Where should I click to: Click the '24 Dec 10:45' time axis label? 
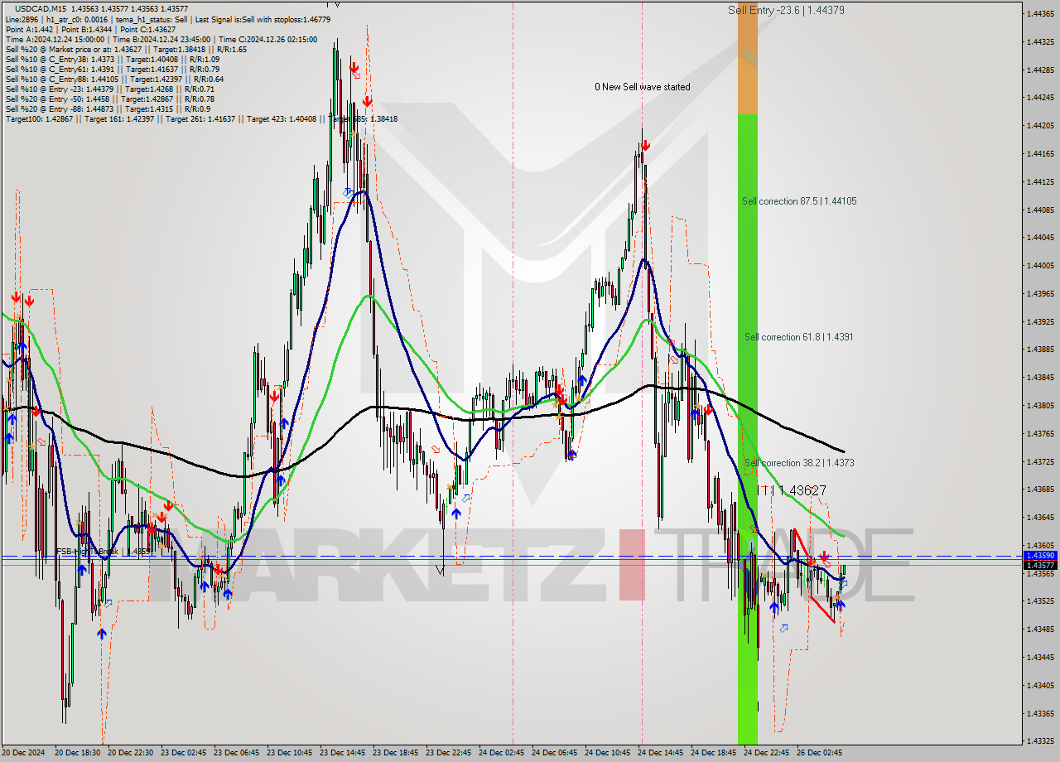pos(607,753)
